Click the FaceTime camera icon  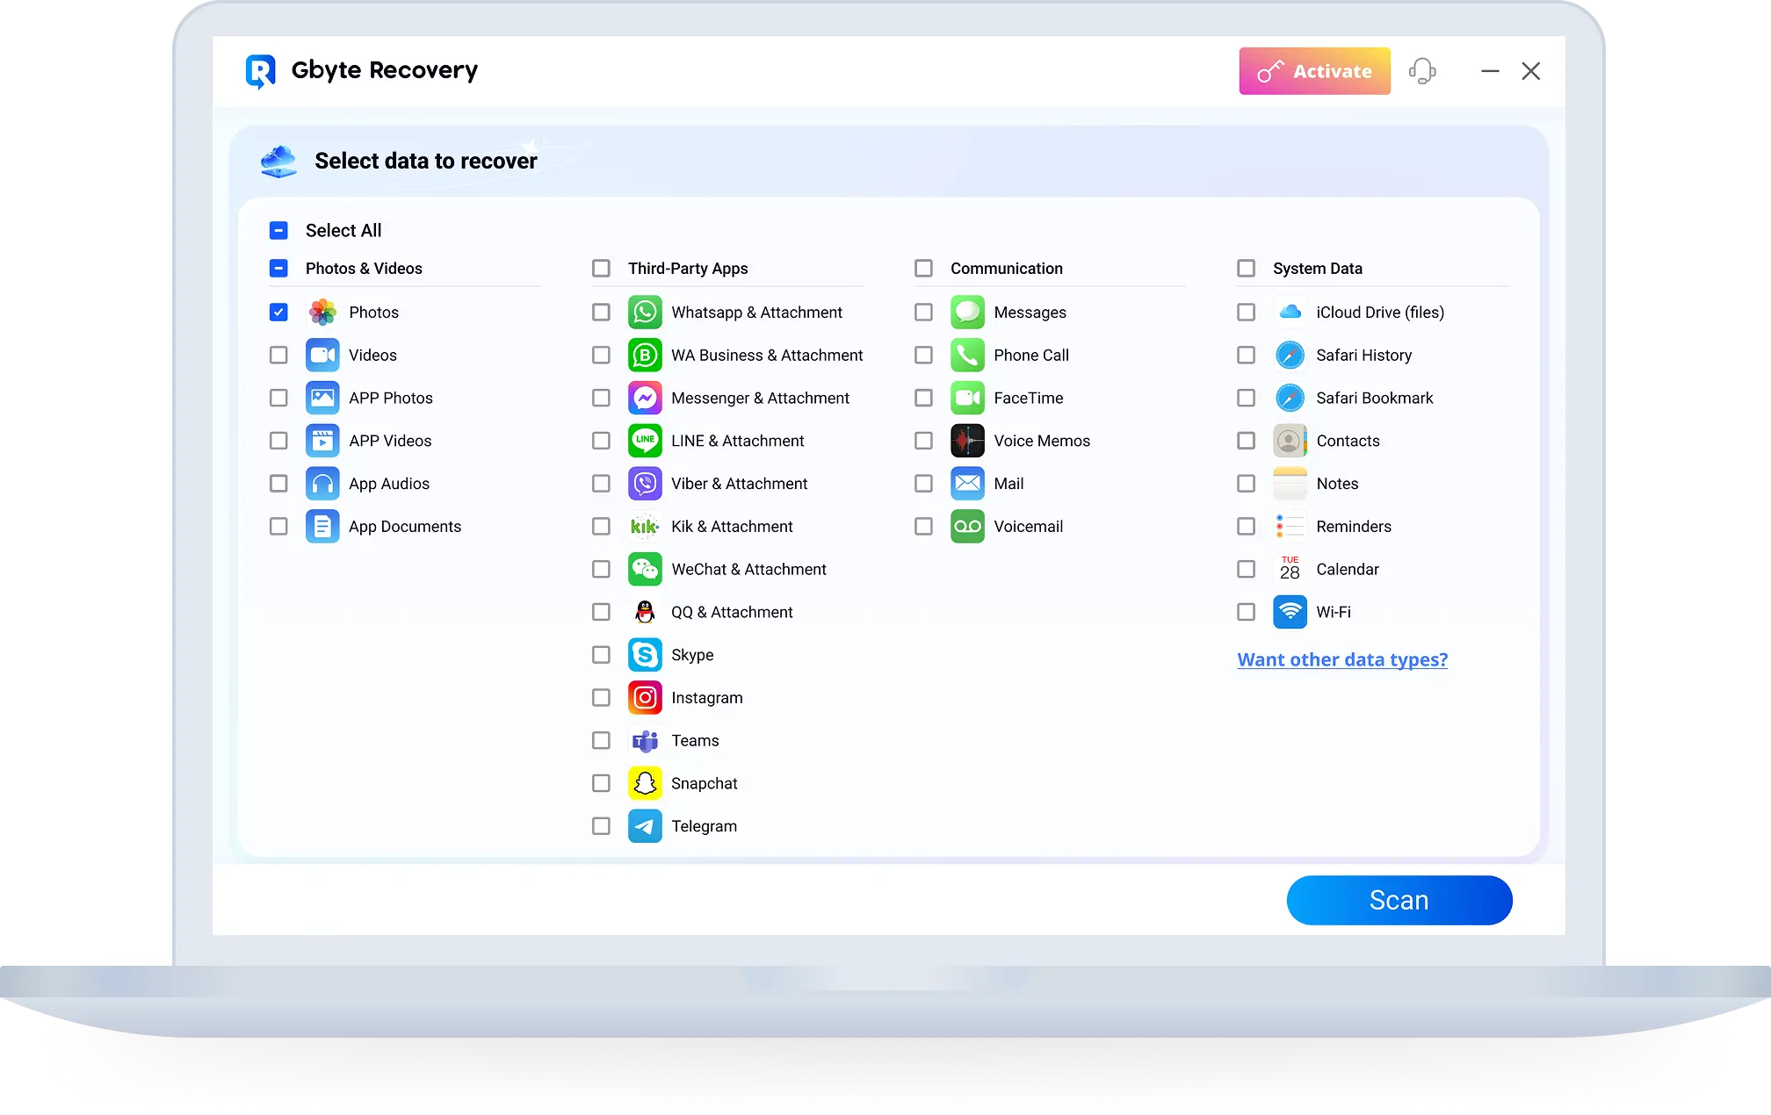click(x=967, y=398)
